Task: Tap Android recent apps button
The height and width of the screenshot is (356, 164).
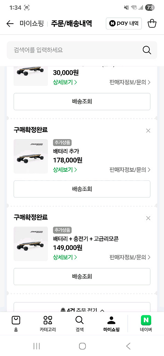Action: pyautogui.click(x=36, y=346)
